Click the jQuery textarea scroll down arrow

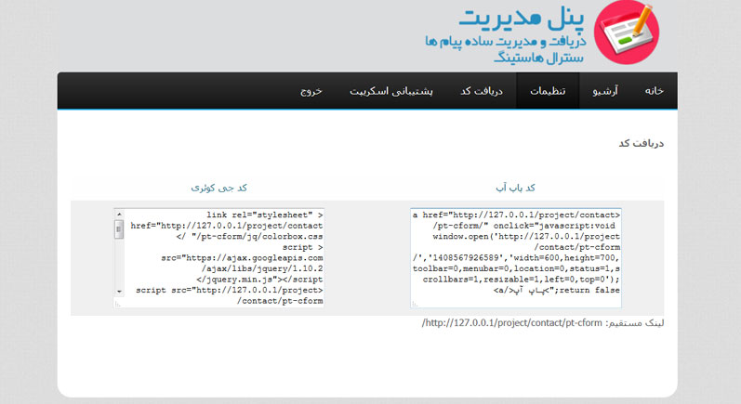[x=119, y=292]
